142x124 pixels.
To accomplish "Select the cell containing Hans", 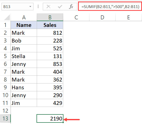I will pos(24,87).
